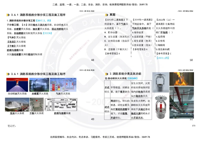Select option A. 贮存容器
Image resolution: width=200 pixels, height=141 pixels.
tap(111, 33)
